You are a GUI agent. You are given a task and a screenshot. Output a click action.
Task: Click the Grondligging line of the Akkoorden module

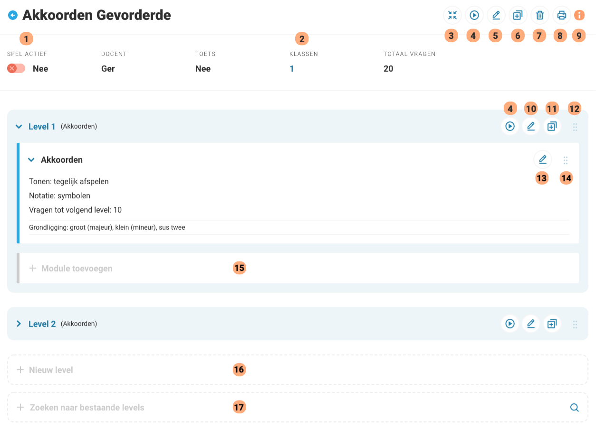(107, 227)
